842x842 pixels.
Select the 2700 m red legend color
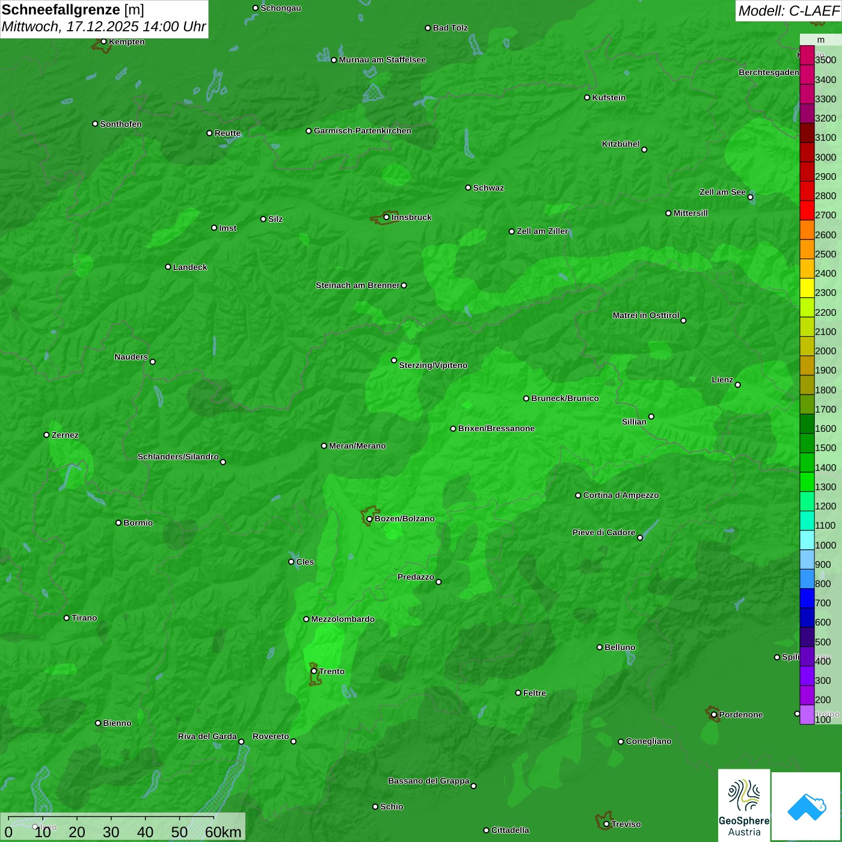[807, 210]
